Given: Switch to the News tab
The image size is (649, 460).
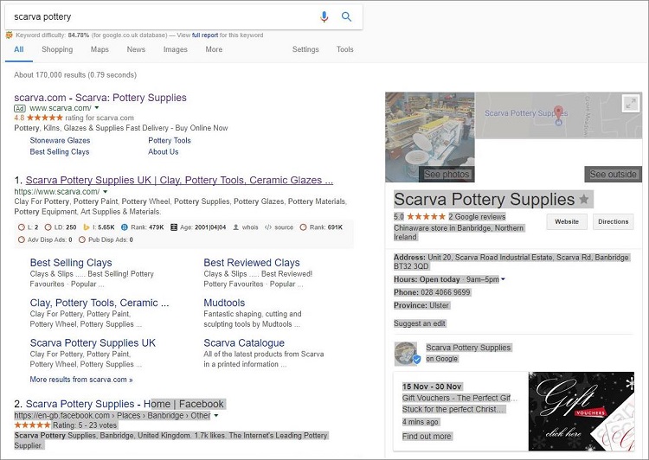Looking at the screenshot, I should click(136, 49).
